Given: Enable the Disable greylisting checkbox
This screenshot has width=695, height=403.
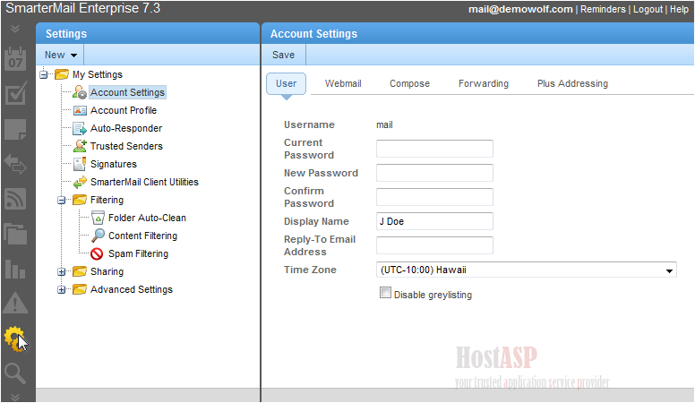Looking at the screenshot, I should click(x=385, y=293).
